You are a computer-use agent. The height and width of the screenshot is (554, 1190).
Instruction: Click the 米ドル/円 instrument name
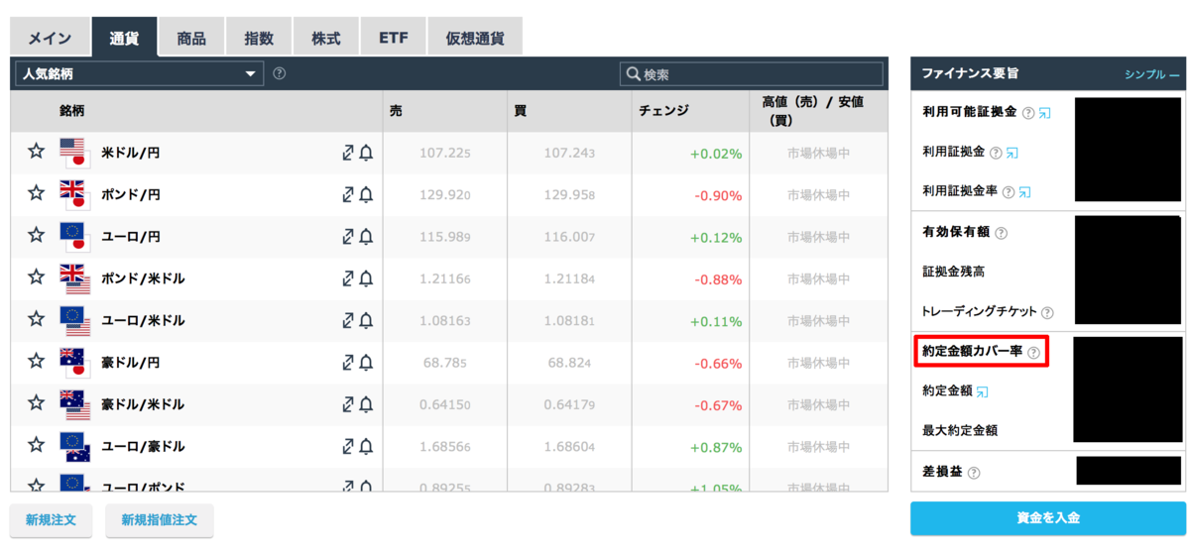(131, 153)
